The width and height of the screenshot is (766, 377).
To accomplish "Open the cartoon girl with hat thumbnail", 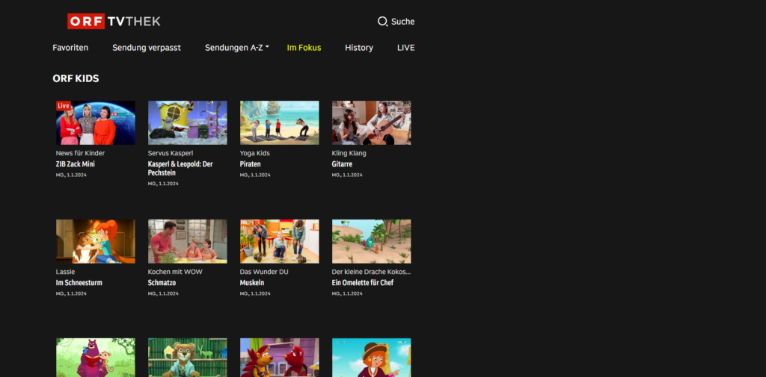I will tap(371, 358).
